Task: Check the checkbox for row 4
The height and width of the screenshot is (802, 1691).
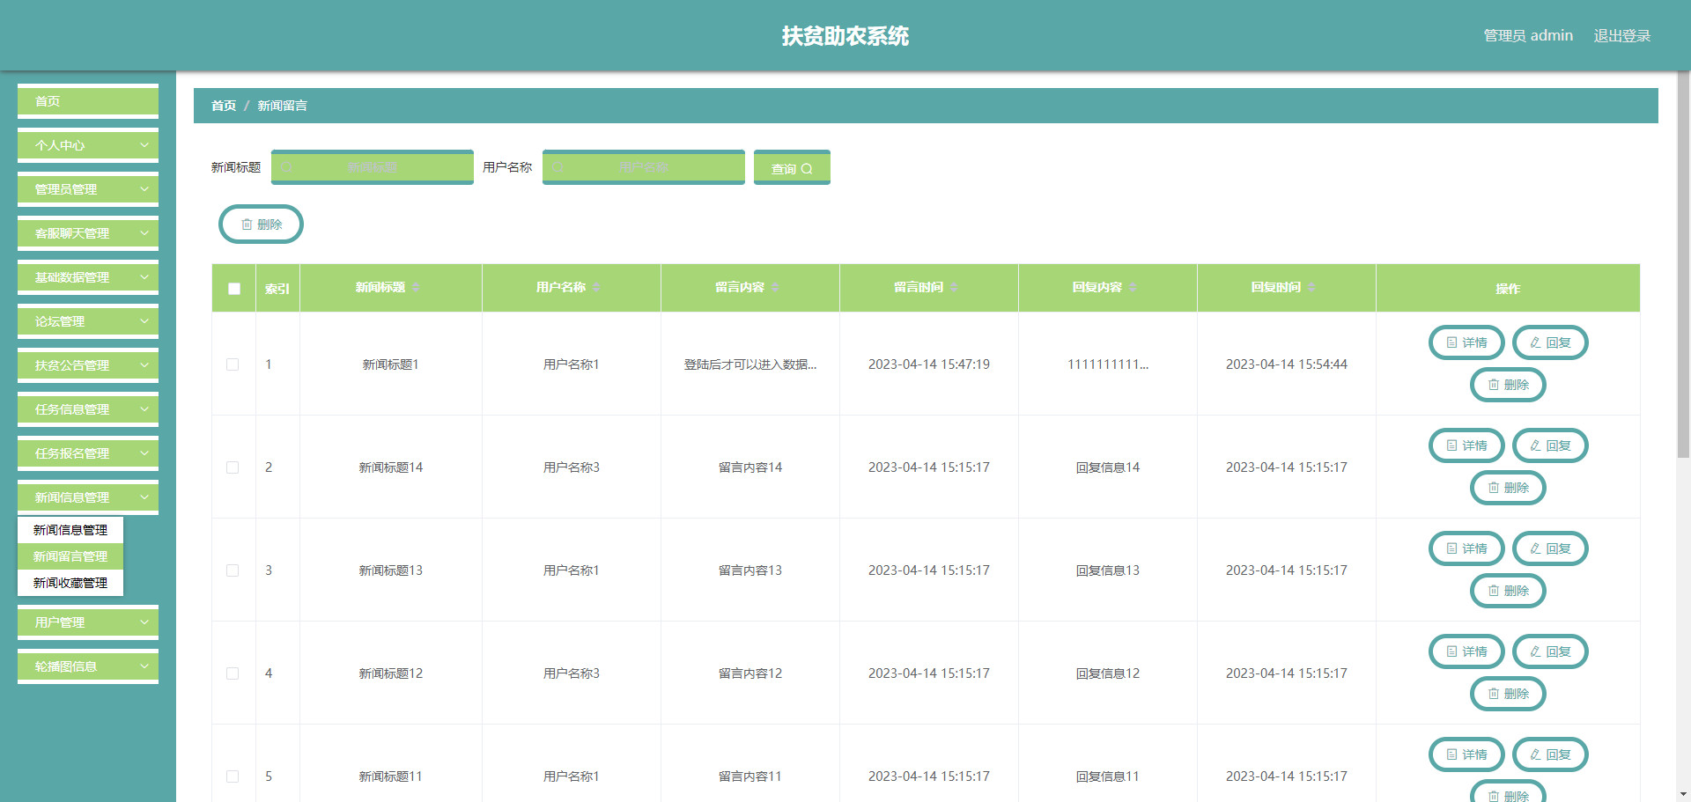Action: tap(233, 673)
